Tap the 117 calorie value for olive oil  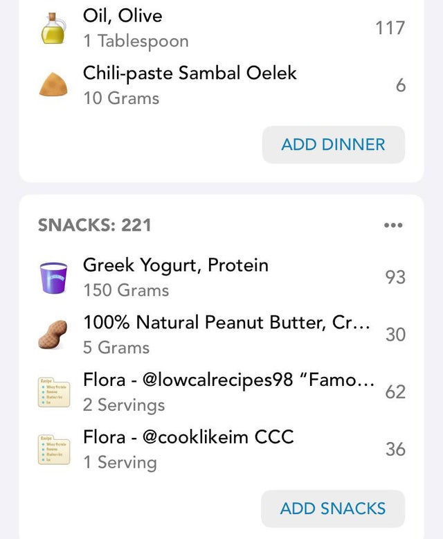(x=390, y=28)
